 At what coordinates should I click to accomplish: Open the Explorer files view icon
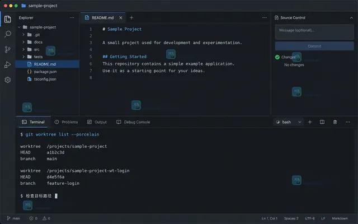pyautogui.click(x=7, y=19)
